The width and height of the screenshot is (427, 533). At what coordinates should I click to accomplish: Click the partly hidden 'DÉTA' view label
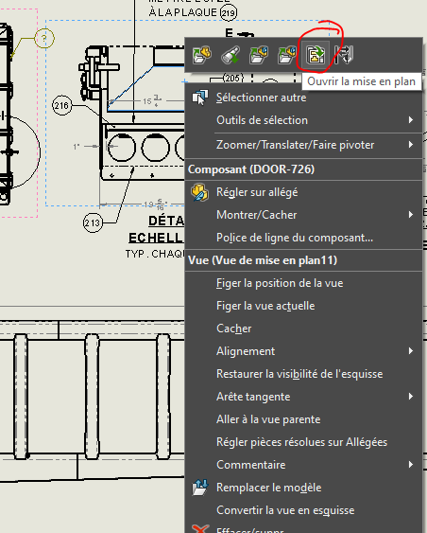coord(166,222)
